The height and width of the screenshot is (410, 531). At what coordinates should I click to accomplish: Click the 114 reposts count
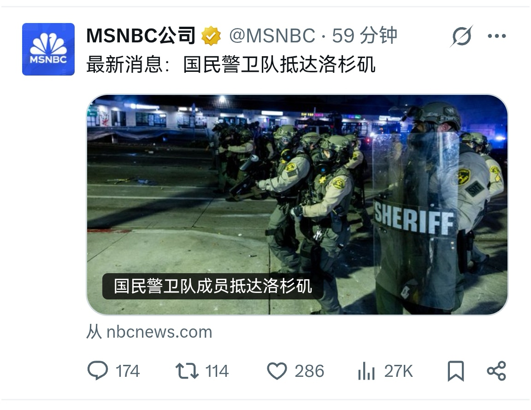coord(217,371)
